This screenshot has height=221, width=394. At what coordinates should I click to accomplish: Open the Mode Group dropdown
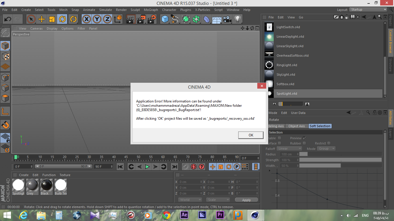pyautogui.click(x=326, y=148)
